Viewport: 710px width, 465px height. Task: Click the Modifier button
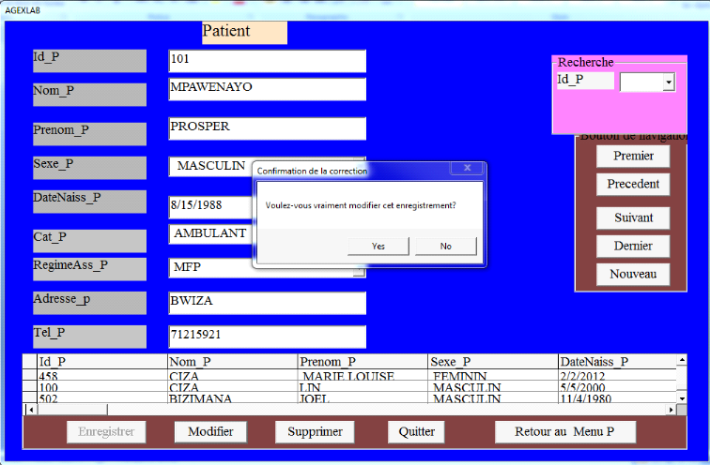pyautogui.click(x=210, y=432)
